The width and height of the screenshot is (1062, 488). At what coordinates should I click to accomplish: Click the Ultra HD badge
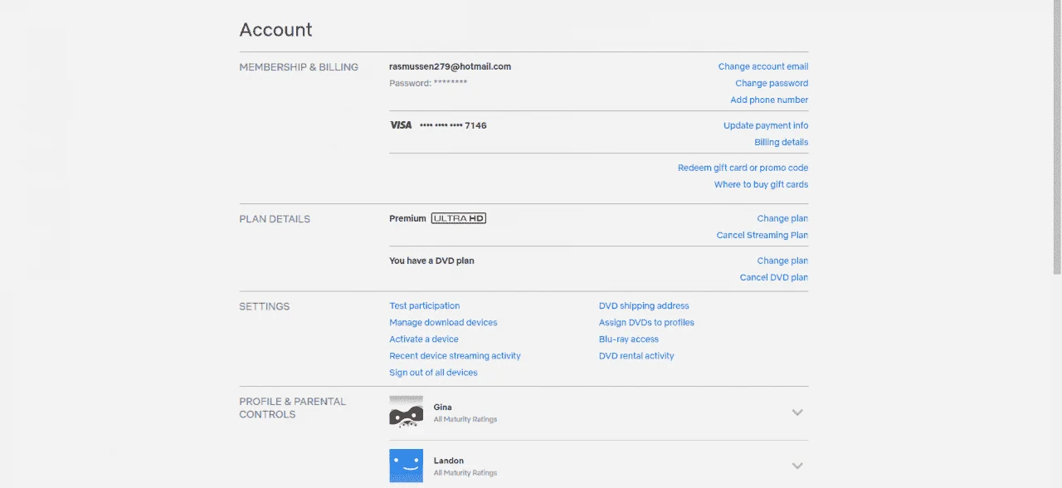tap(458, 218)
